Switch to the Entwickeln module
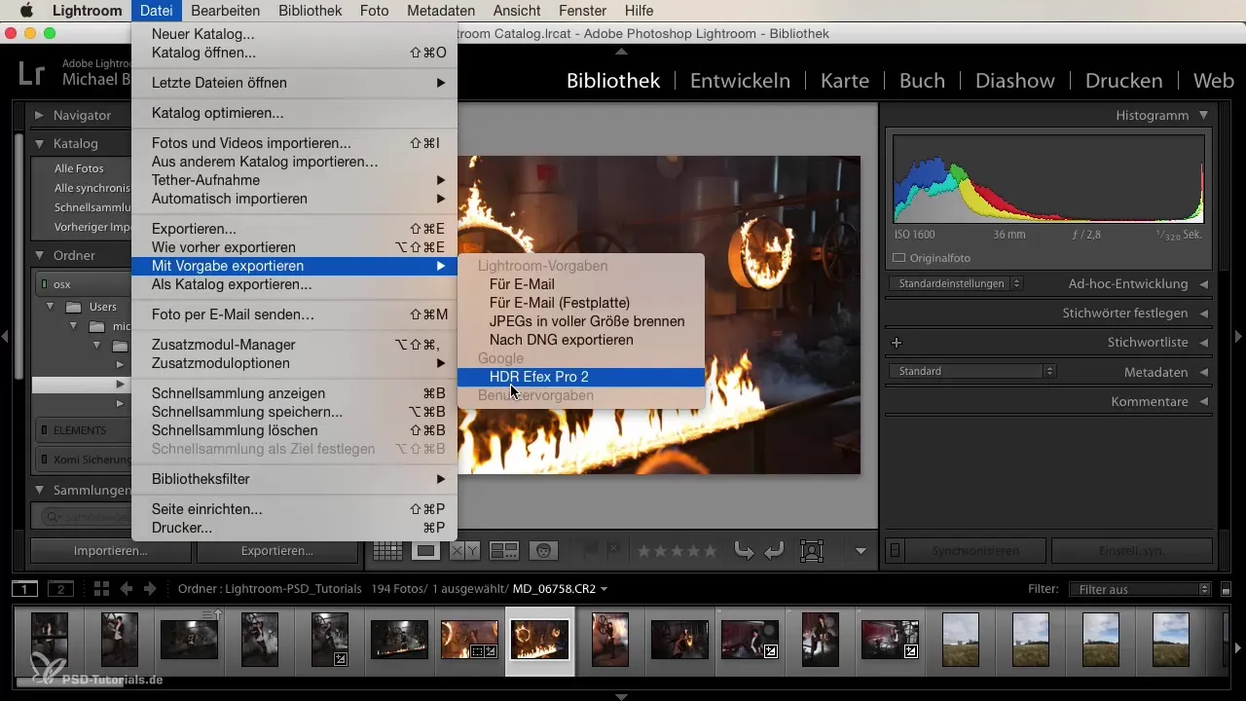Viewport: 1246px width, 701px height. pos(740,81)
